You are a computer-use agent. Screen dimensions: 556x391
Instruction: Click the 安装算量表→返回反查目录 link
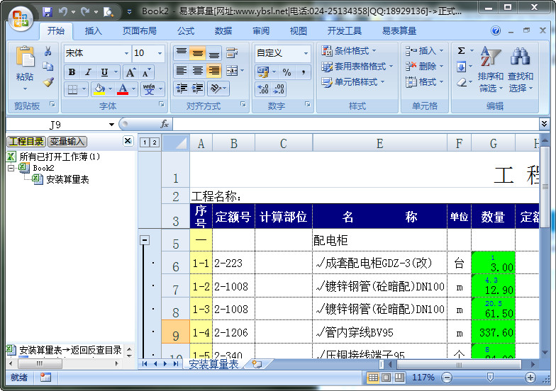[x=69, y=350]
